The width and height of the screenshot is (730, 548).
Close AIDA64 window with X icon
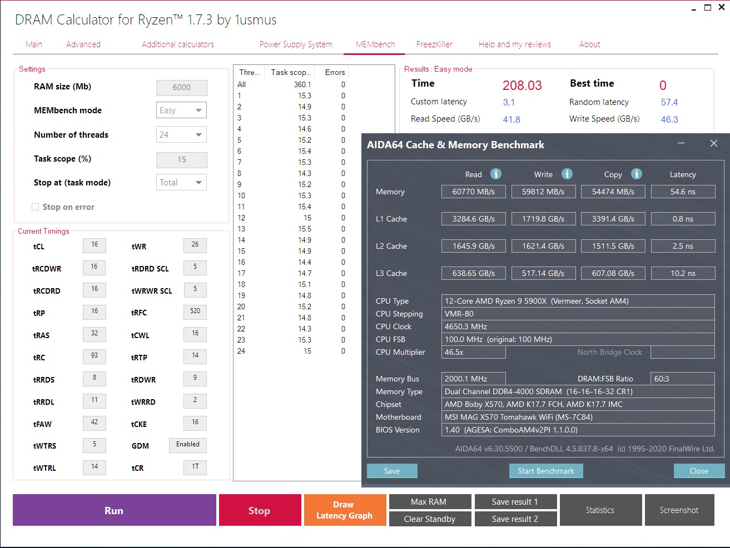pos(714,143)
